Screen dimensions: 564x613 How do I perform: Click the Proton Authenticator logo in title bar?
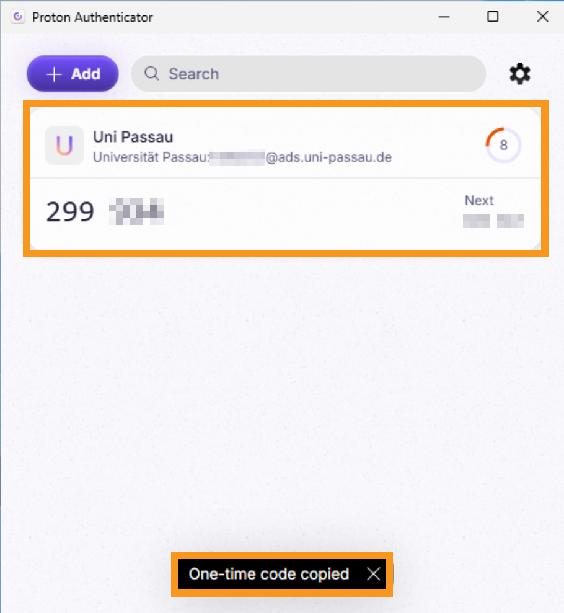pos(18,17)
